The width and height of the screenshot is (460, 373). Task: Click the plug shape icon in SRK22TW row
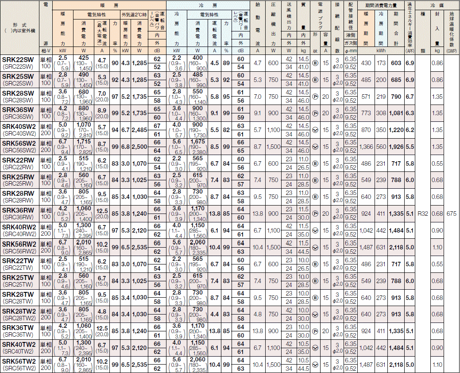click(315, 264)
